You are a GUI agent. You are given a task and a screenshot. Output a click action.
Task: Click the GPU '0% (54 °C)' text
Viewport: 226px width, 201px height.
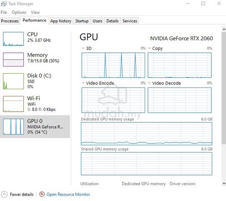click(37, 132)
